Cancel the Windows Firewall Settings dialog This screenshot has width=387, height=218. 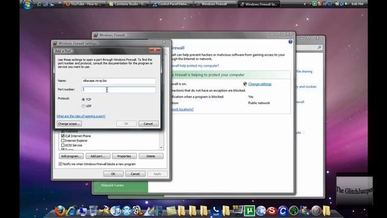[x=135, y=174]
